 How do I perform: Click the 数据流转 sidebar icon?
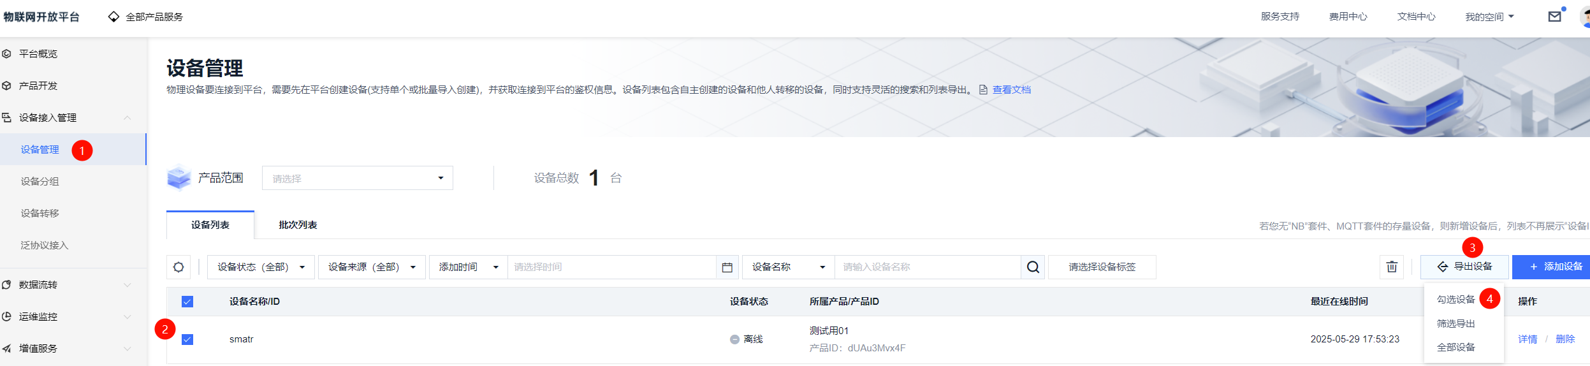6,284
